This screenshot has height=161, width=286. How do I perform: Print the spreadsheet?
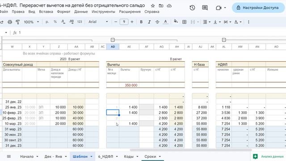pos(10,22)
